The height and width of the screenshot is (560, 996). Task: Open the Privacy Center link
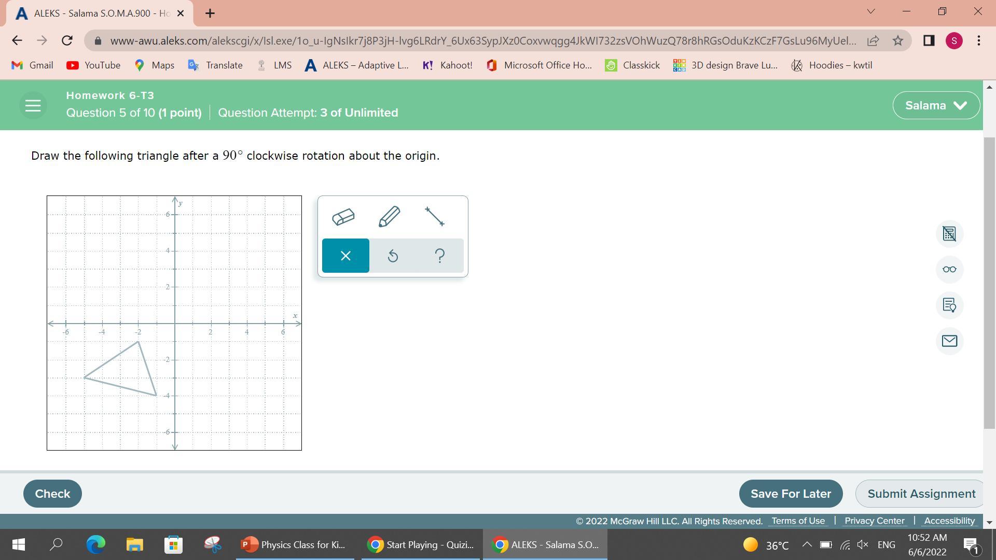[874, 521]
